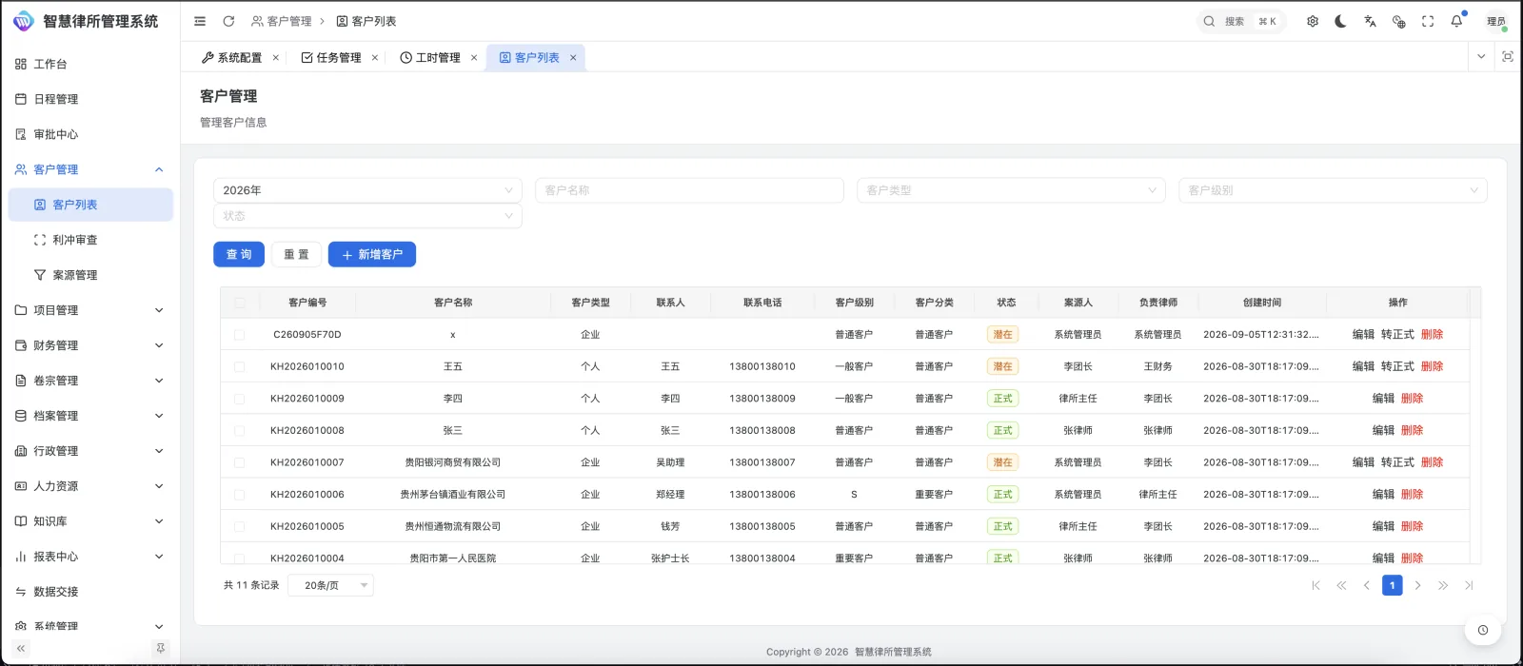Viewport: 1523px width, 666px height.
Task: Close the 系统配置 tab
Action: [276, 58]
